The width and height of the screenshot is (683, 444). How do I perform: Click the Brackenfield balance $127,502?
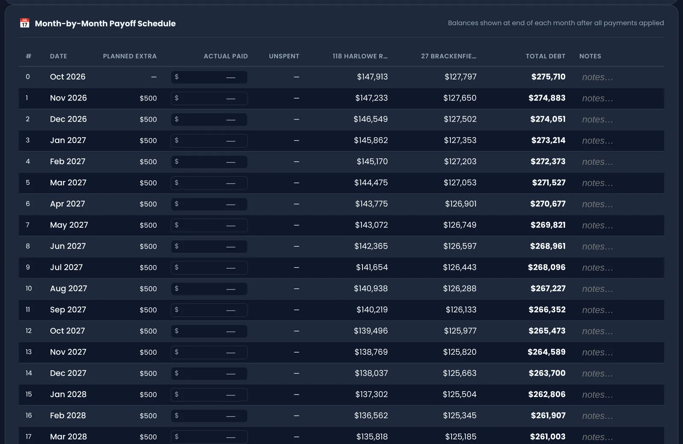(460, 119)
